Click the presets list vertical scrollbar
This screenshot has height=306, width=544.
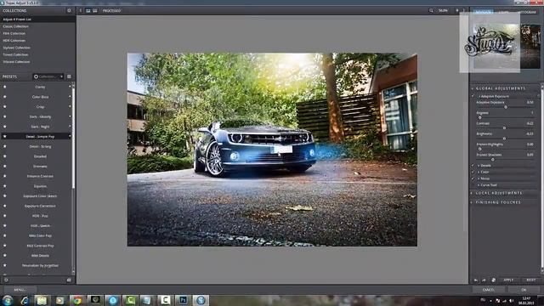pyautogui.click(x=73, y=139)
